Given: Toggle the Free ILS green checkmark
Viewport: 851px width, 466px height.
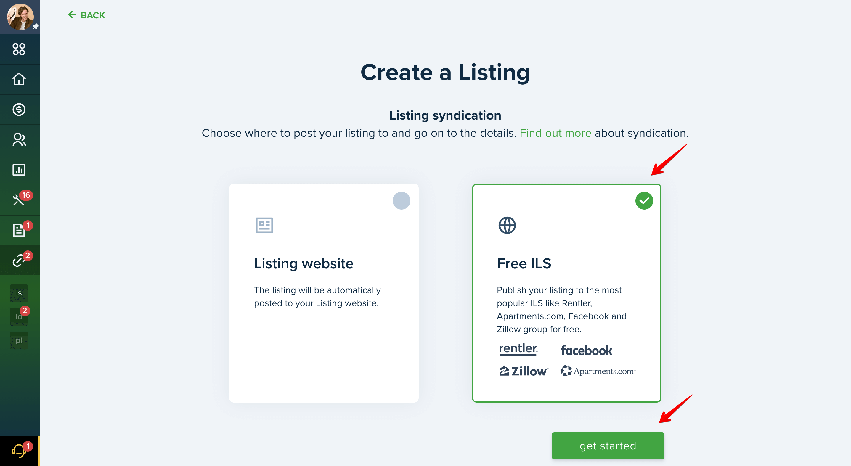Looking at the screenshot, I should point(644,201).
